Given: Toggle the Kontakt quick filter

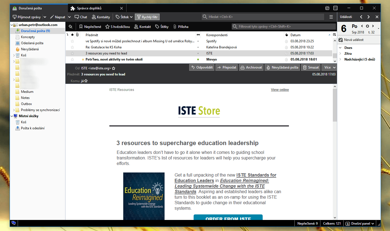Looking at the screenshot, I should point(143,27).
